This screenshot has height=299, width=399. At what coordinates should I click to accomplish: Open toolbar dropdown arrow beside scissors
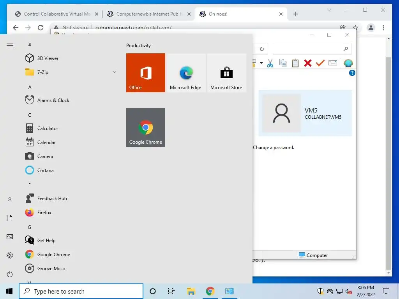(x=261, y=63)
